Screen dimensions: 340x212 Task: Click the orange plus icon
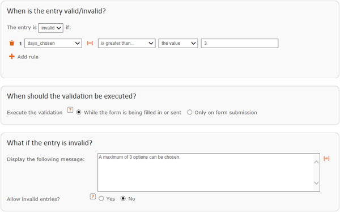coord(12,57)
